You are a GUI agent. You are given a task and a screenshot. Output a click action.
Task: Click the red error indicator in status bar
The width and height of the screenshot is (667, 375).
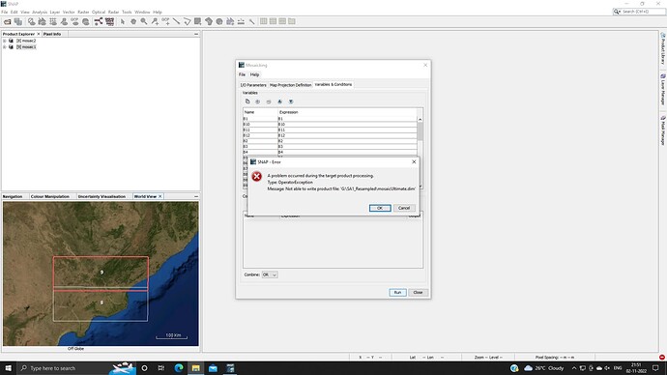pyautogui.click(x=662, y=358)
